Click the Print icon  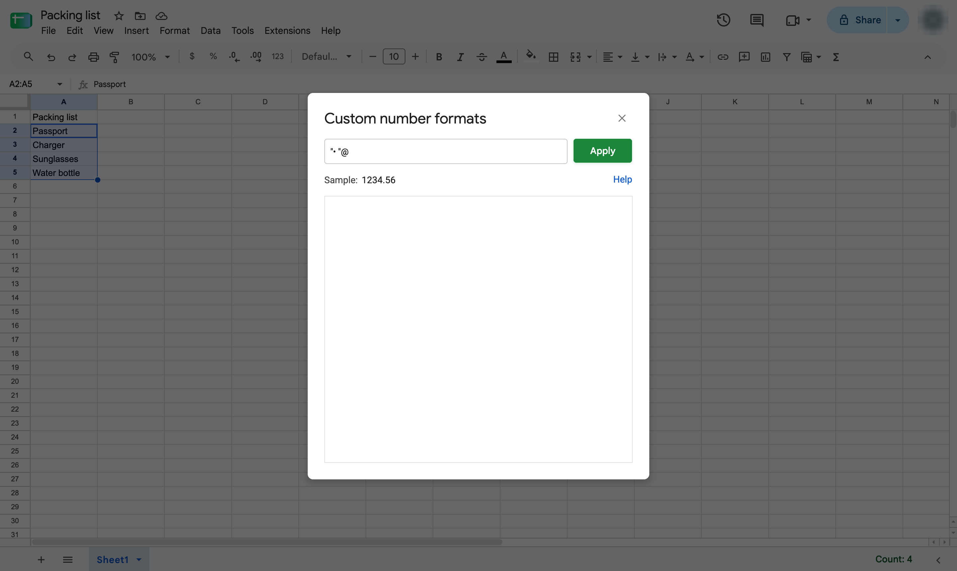(94, 57)
